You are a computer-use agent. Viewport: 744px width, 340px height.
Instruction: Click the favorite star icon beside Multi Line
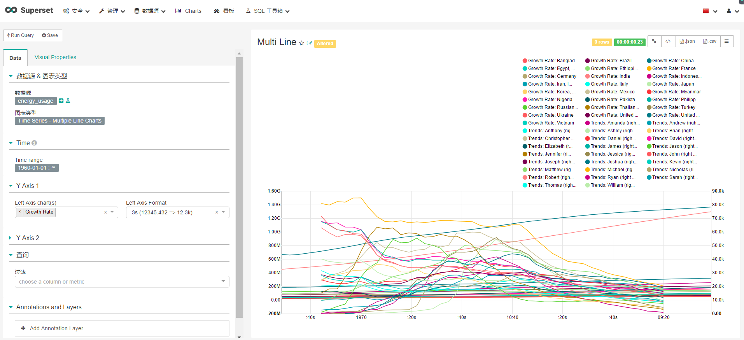(x=301, y=43)
